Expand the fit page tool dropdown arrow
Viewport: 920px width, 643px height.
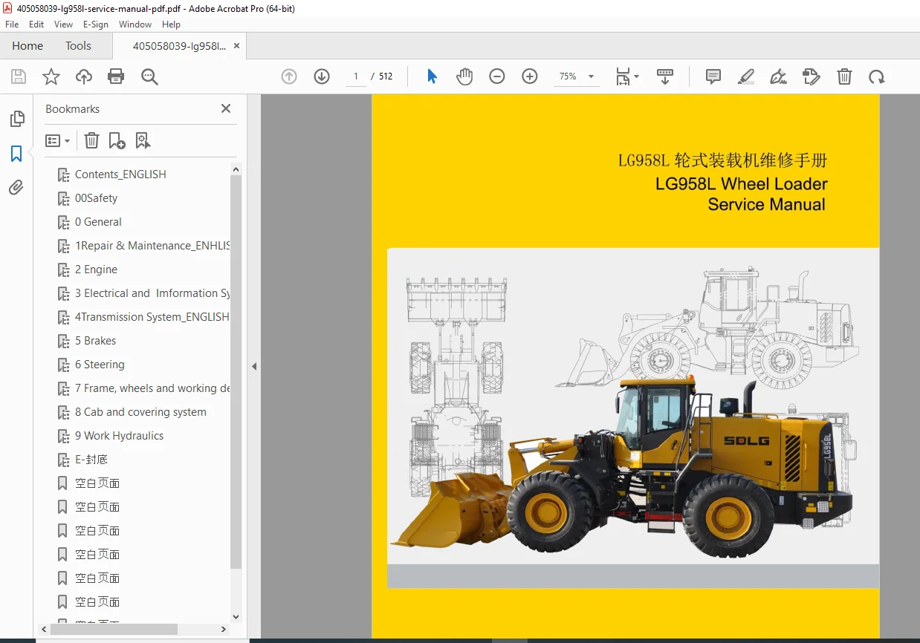coord(636,76)
